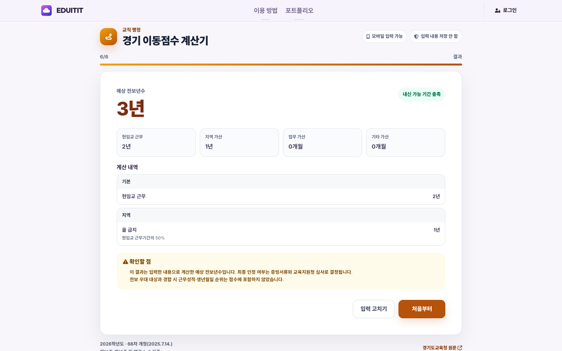Open the 포트폴리오 menu
The height and width of the screenshot is (351, 562).
(299, 11)
